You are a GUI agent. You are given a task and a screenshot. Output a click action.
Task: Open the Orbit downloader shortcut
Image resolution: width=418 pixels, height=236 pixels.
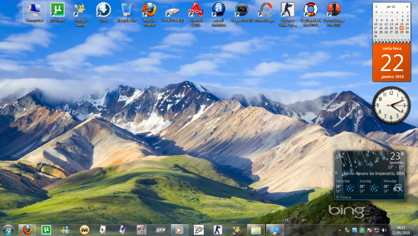tap(103, 10)
